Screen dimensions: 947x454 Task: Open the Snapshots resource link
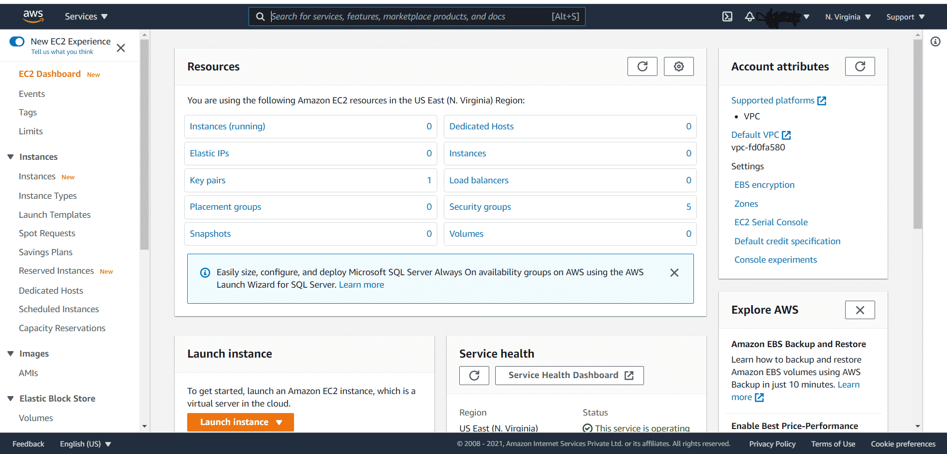[210, 234]
